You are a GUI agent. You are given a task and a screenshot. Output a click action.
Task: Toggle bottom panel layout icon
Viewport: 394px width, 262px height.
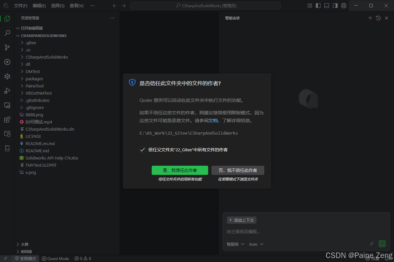[x=327, y=6]
